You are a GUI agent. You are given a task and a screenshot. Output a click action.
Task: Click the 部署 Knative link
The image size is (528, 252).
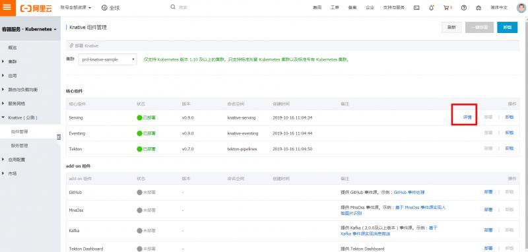tap(86, 46)
